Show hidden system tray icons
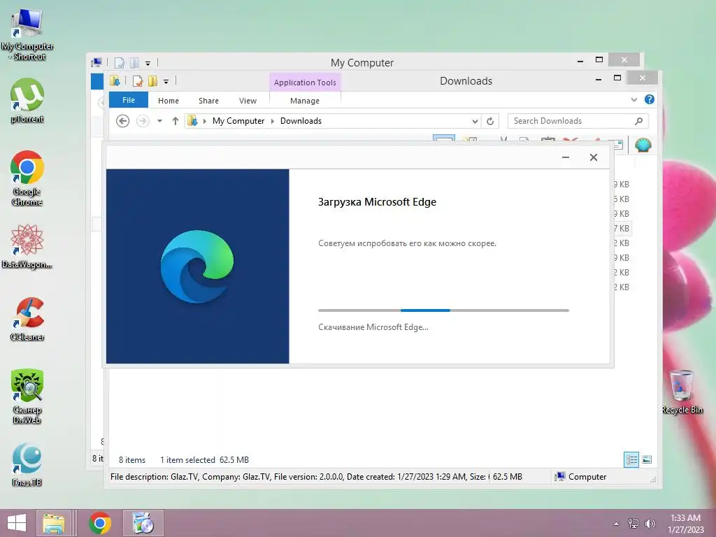The image size is (716, 537). pos(617,524)
